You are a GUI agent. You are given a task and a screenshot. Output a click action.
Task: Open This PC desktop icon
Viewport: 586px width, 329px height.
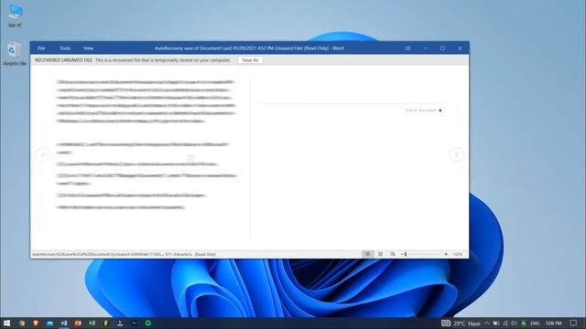[x=15, y=16]
